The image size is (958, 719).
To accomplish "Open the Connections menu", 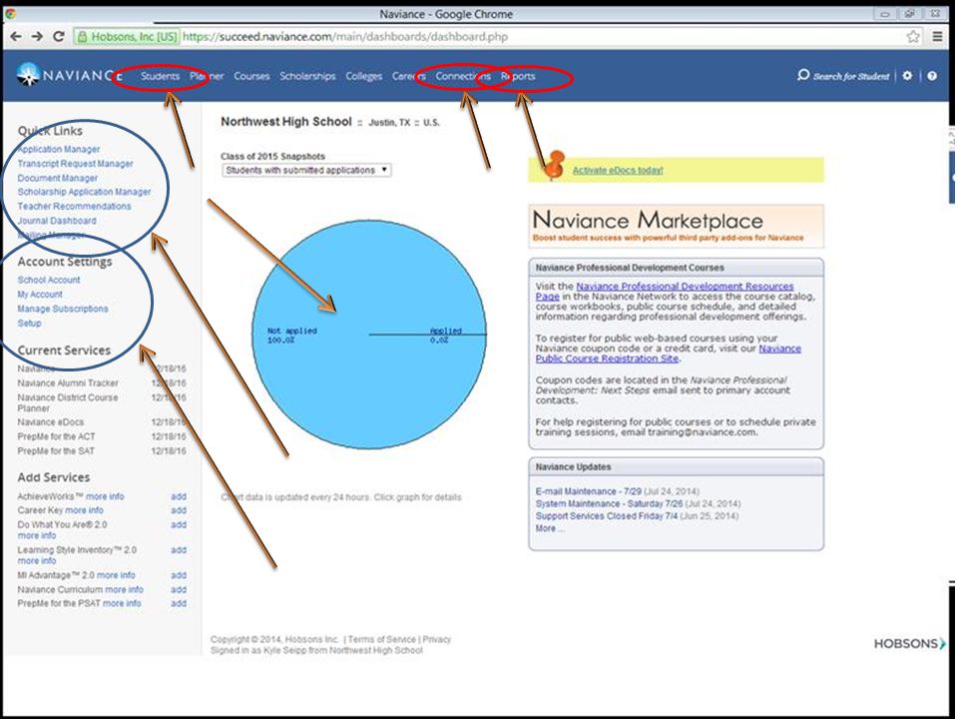I will click(463, 77).
